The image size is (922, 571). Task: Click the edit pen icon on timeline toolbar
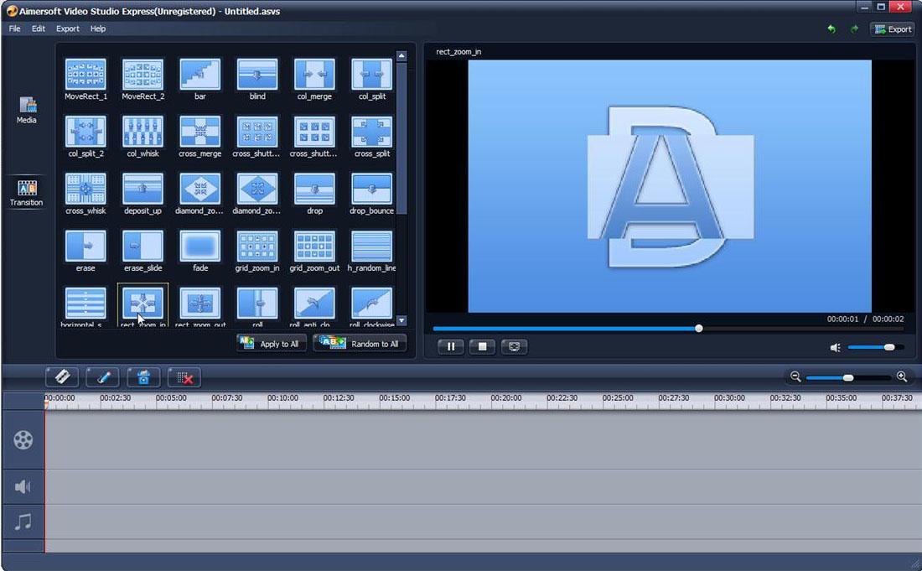click(x=101, y=376)
